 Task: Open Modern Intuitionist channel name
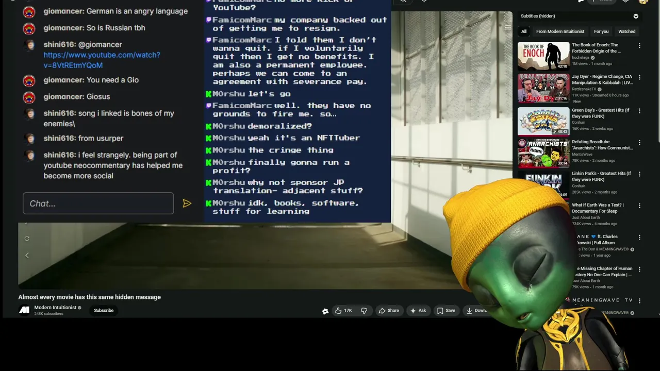tap(55, 308)
